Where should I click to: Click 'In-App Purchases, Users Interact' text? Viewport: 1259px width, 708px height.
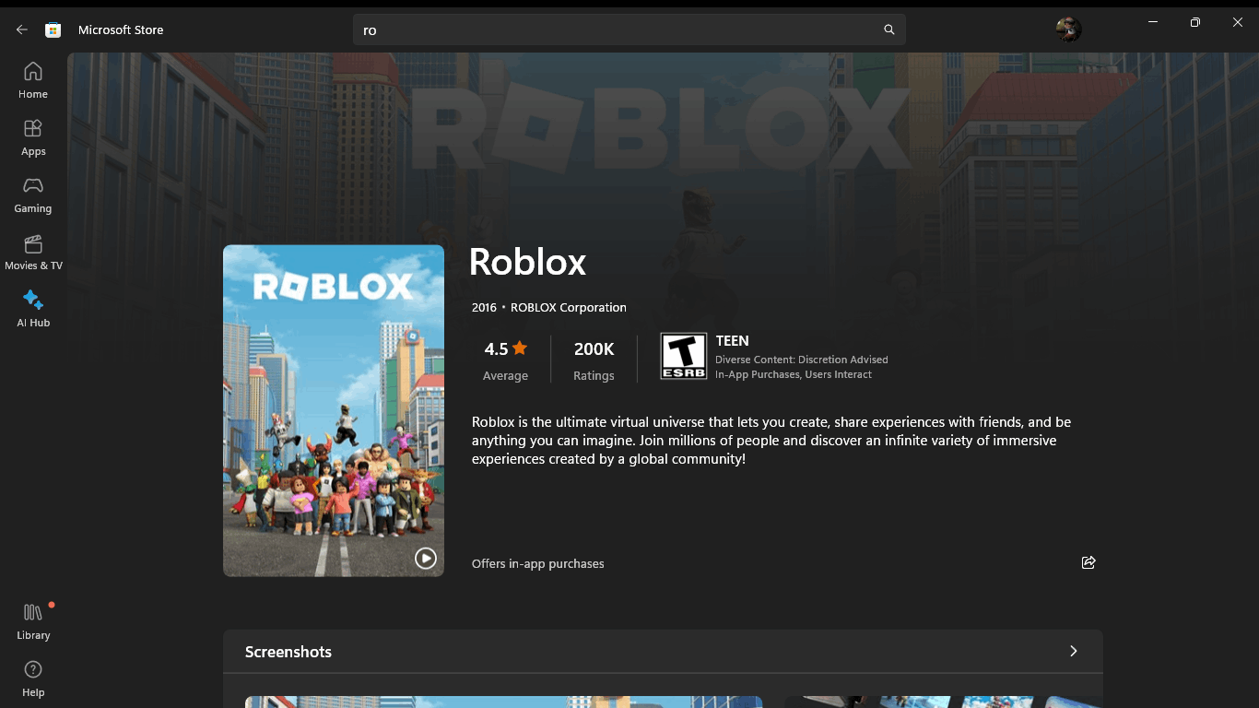[794, 374]
